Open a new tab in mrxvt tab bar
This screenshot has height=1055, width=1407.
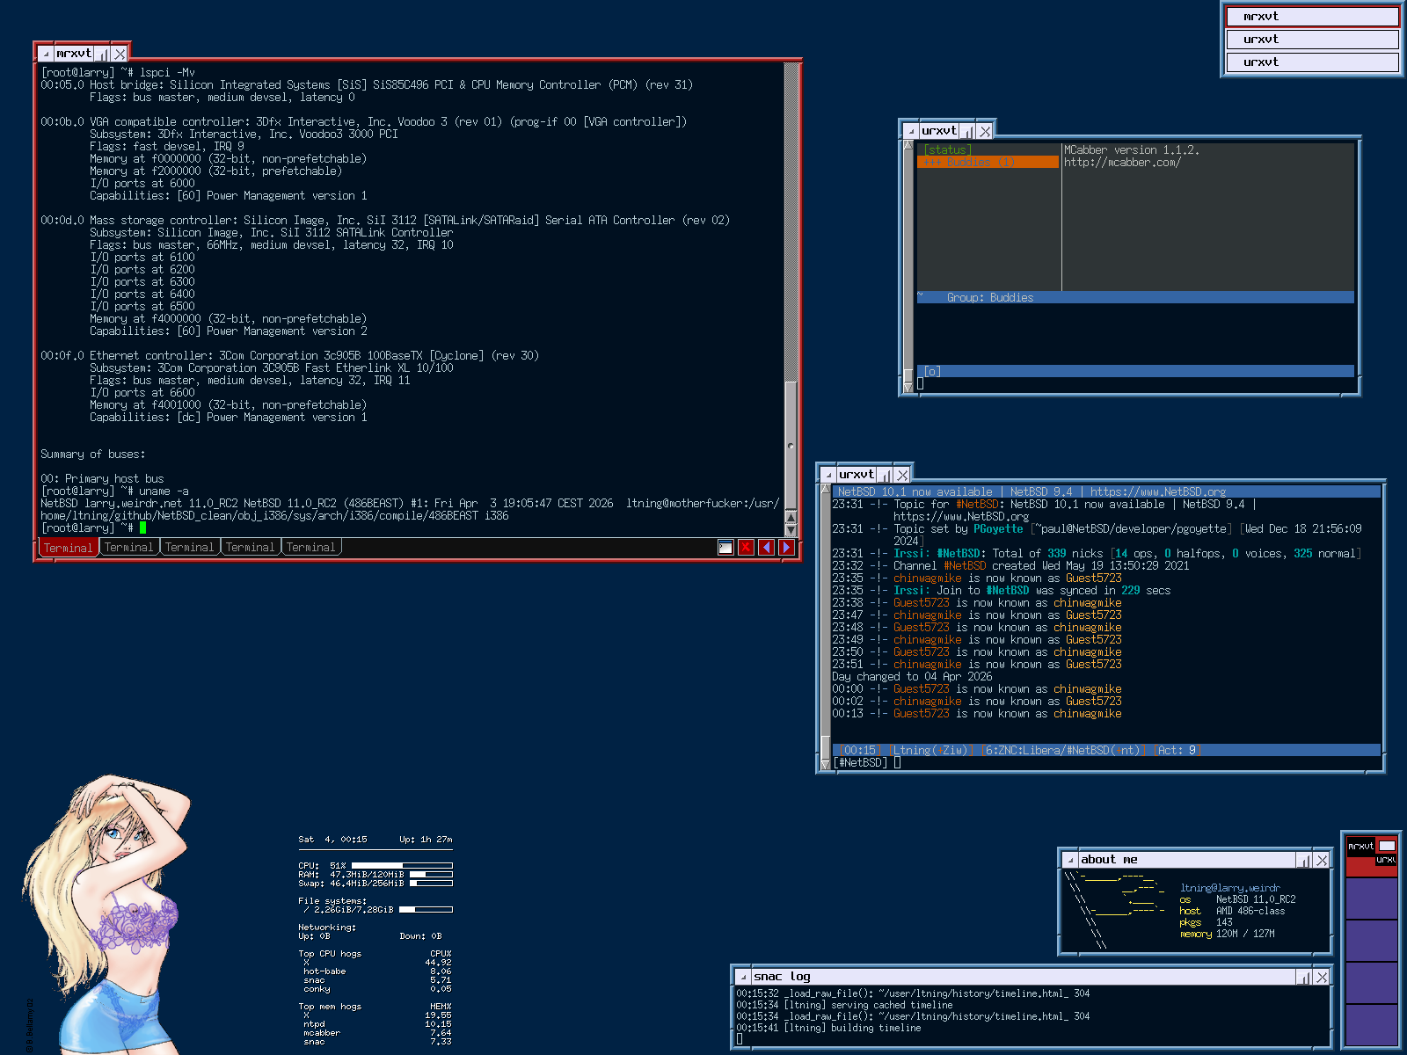725,548
